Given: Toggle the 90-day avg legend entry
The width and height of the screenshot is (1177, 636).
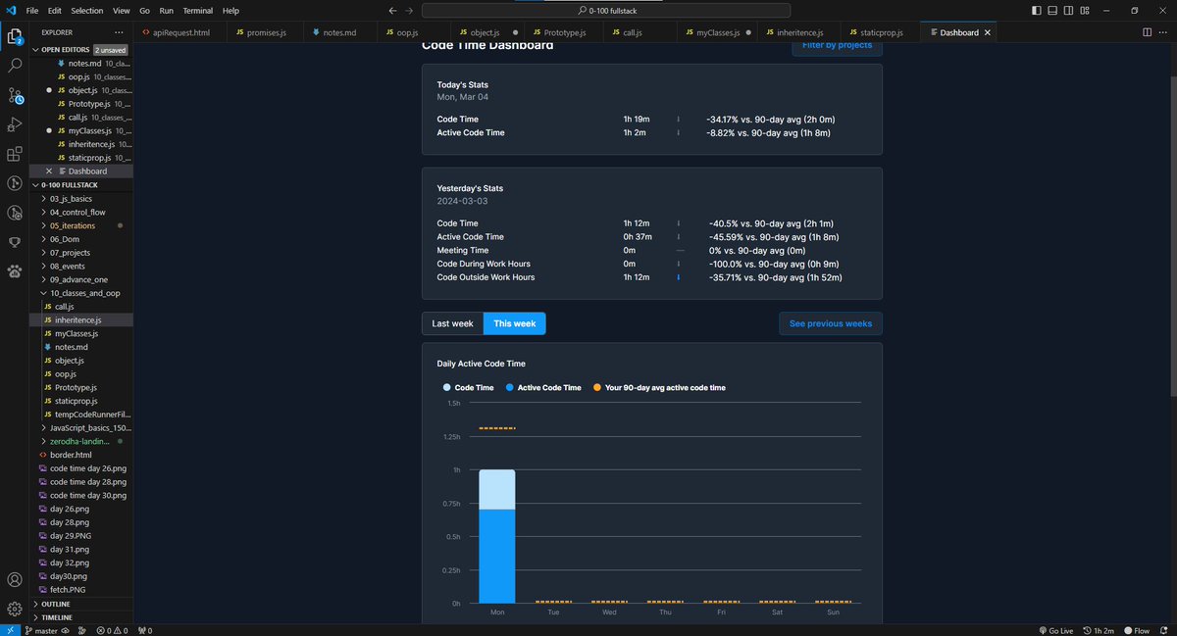Looking at the screenshot, I should pos(659,388).
